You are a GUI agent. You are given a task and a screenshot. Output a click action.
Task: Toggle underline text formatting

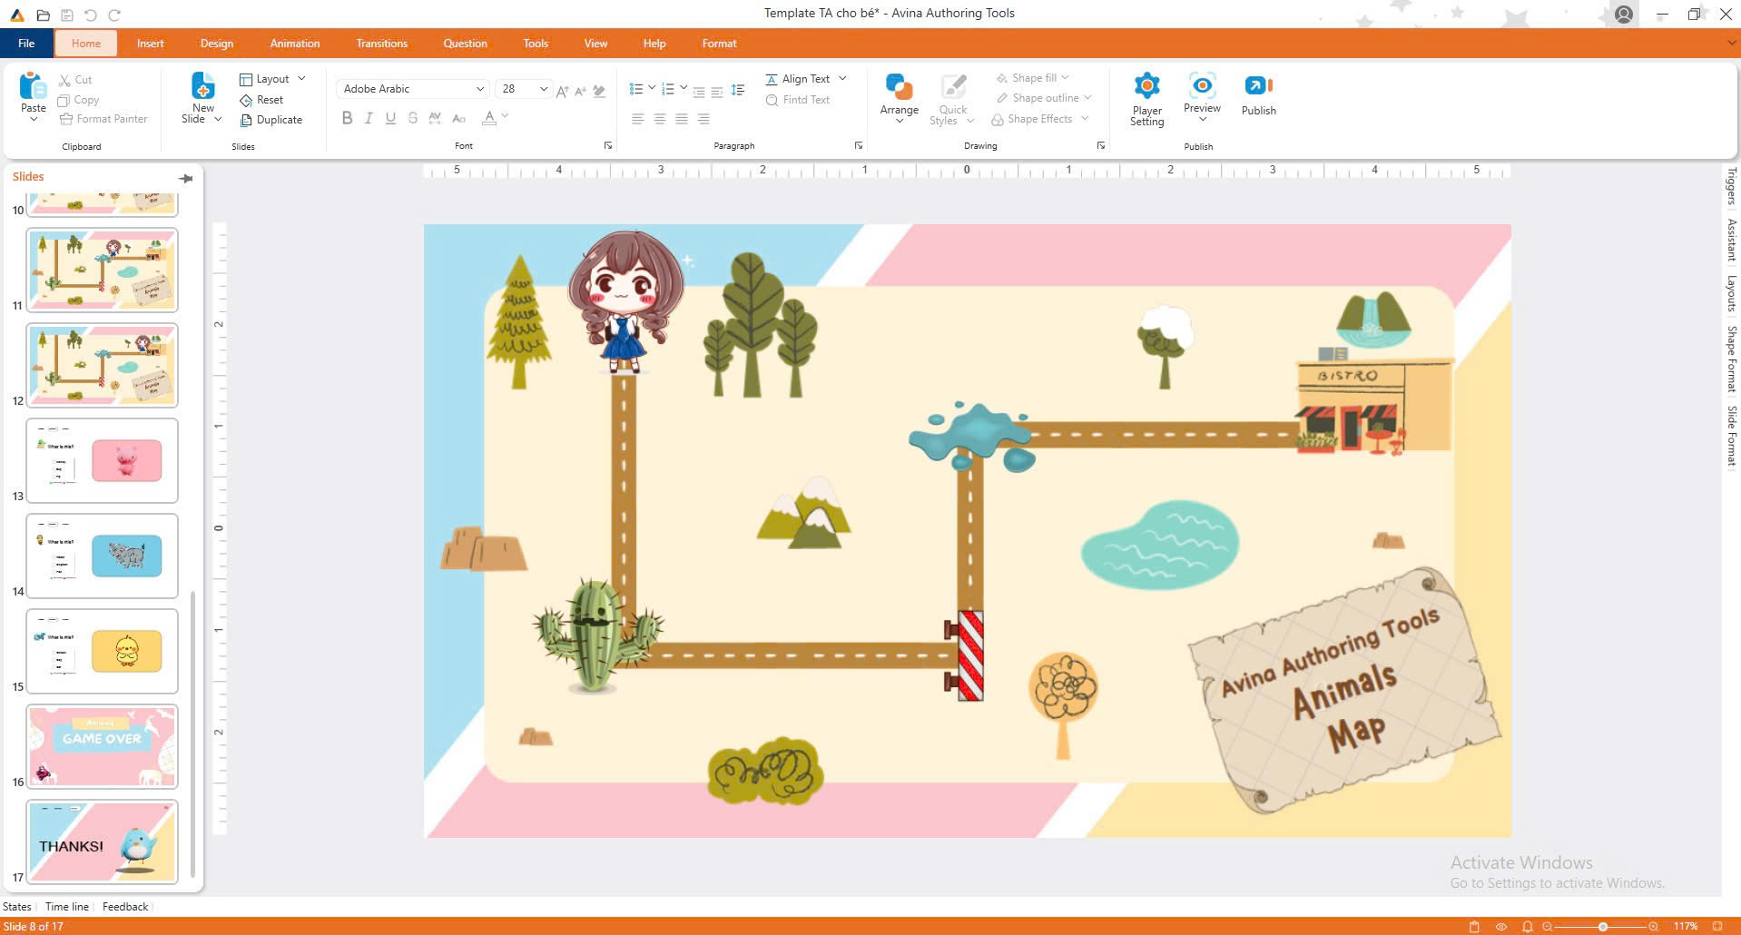[x=390, y=118]
